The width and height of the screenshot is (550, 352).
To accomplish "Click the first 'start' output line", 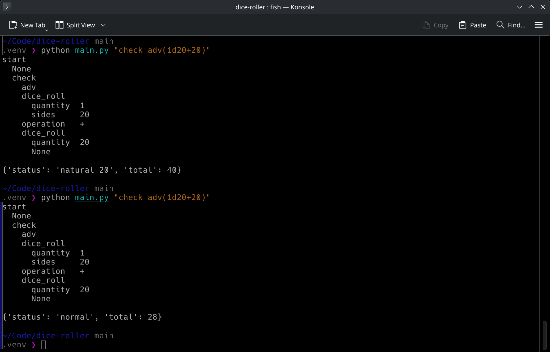I will [14, 60].
